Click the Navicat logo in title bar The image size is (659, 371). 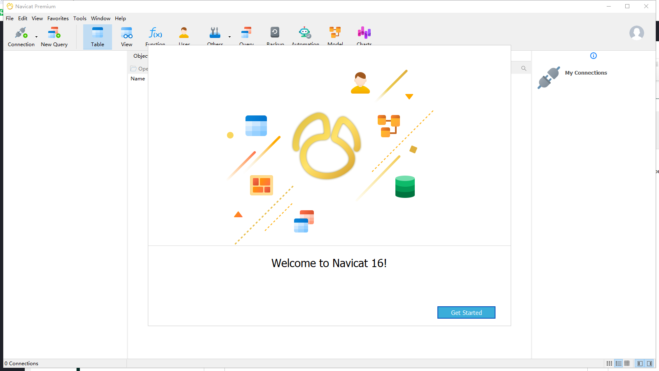pos(10,6)
